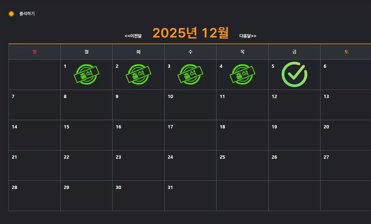Select the date cell for day 10
Viewport: 371px width, 224px height.
(190, 105)
